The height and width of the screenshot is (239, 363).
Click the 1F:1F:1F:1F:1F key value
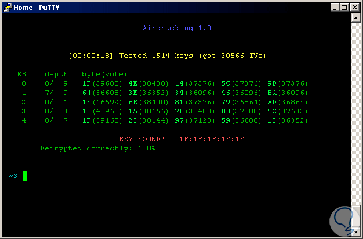coord(212,139)
